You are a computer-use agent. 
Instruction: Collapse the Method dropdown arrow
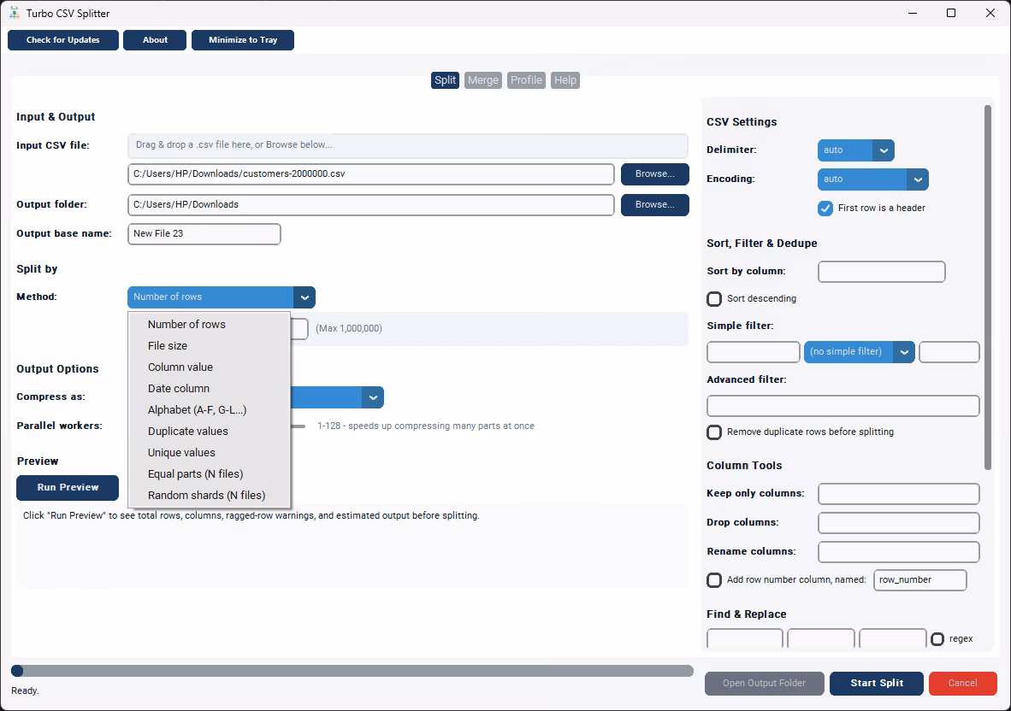[304, 297]
